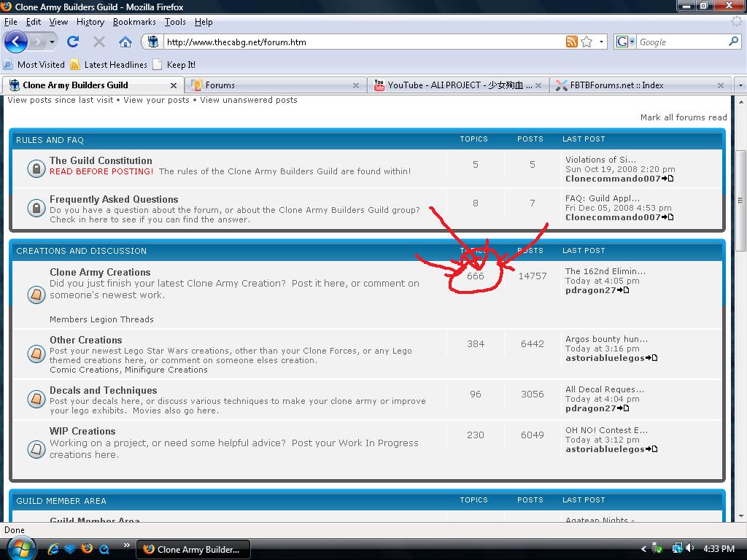Open the list all tabs dropdown
This screenshot has height=560, width=747.
tap(740, 85)
